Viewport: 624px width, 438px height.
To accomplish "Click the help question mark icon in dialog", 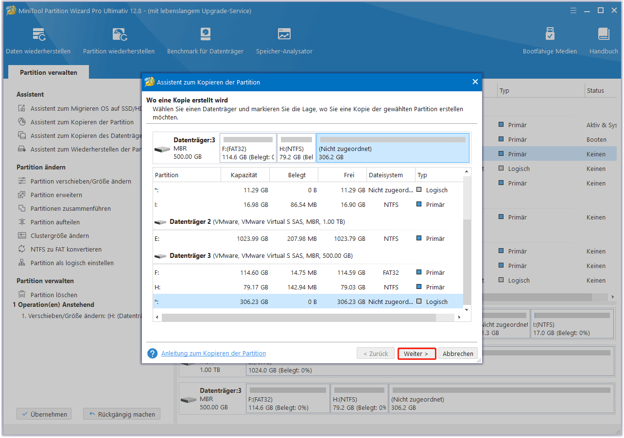I will pos(153,354).
